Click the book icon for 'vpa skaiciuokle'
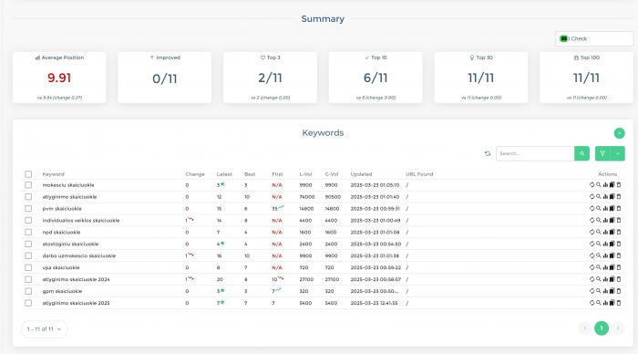Image resolution: width=638 pixels, height=354 pixels. 612,267
